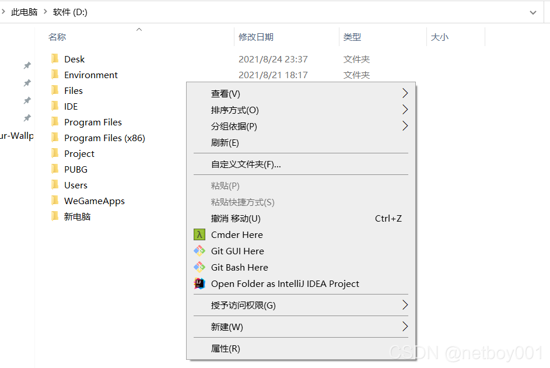
Task: Click the date 2021/8/24 23:37
Action: point(273,59)
